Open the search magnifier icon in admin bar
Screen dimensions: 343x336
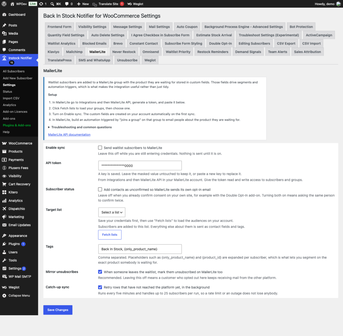(x=52, y=4)
